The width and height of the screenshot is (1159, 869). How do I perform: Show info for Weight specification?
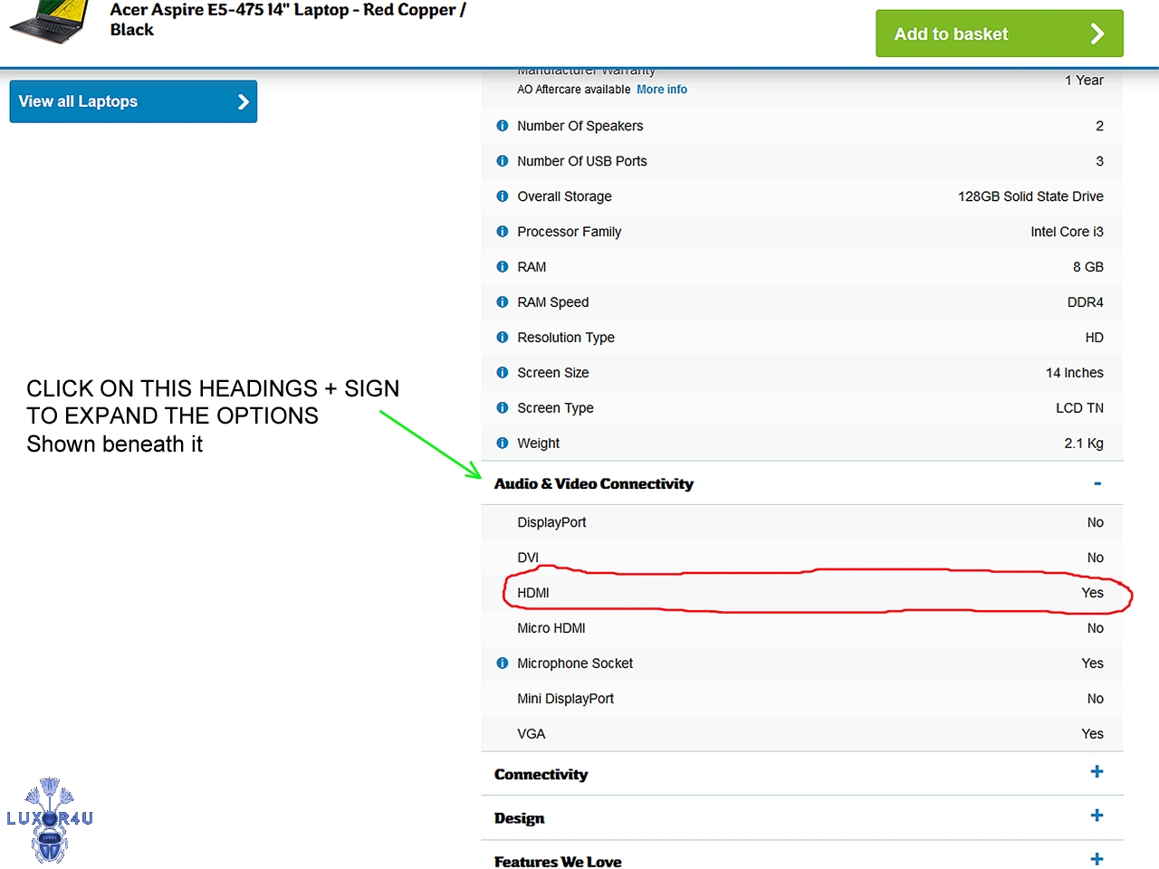tap(503, 444)
